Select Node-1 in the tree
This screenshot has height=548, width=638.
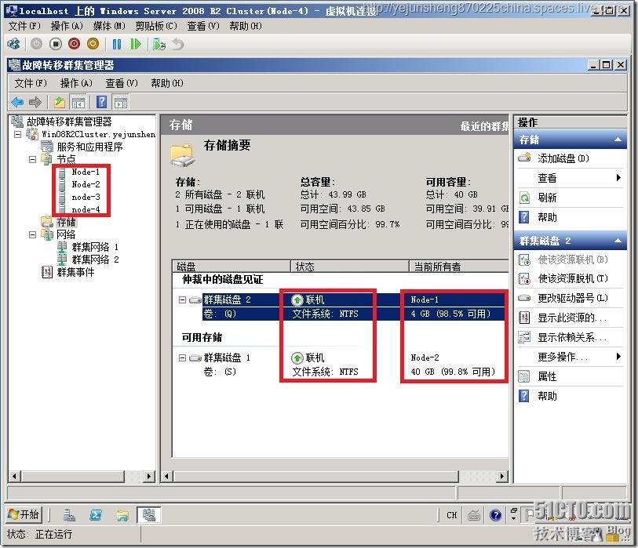tap(86, 172)
